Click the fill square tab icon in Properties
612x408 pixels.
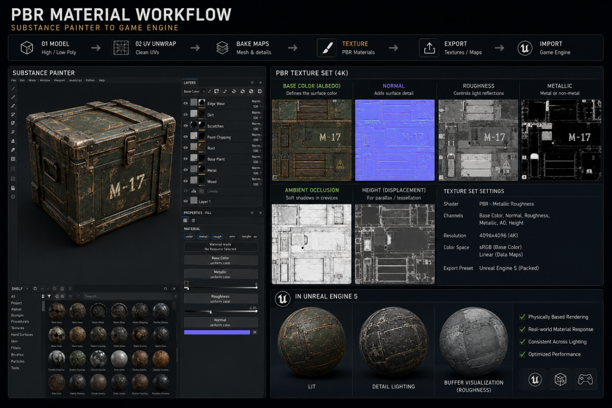click(x=186, y=220)
